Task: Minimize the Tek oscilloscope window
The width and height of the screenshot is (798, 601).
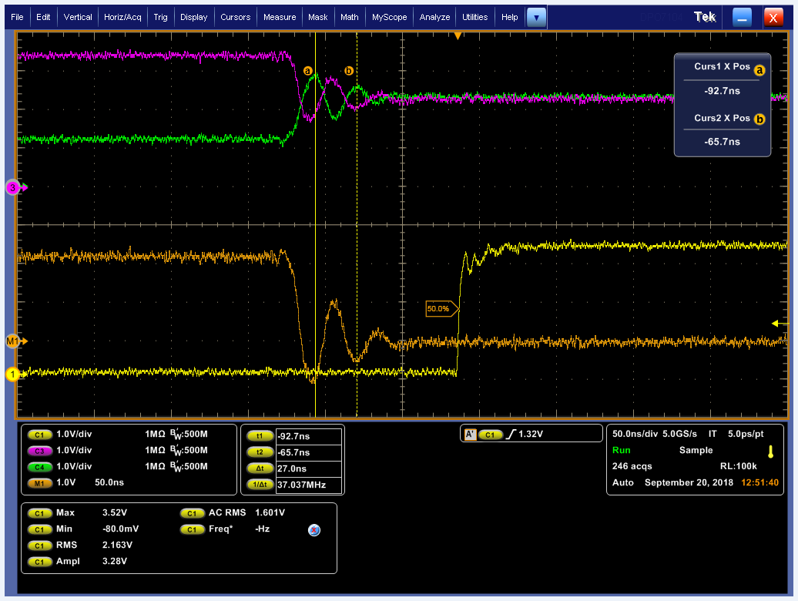Action: pos(742,18)
